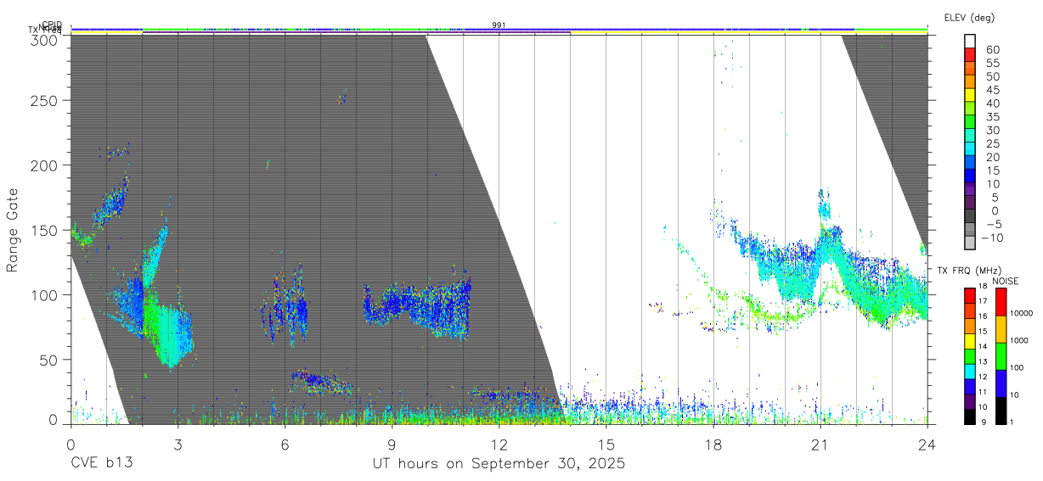
Task: Click the '250' range gate tick label
Action: (44, 100)
